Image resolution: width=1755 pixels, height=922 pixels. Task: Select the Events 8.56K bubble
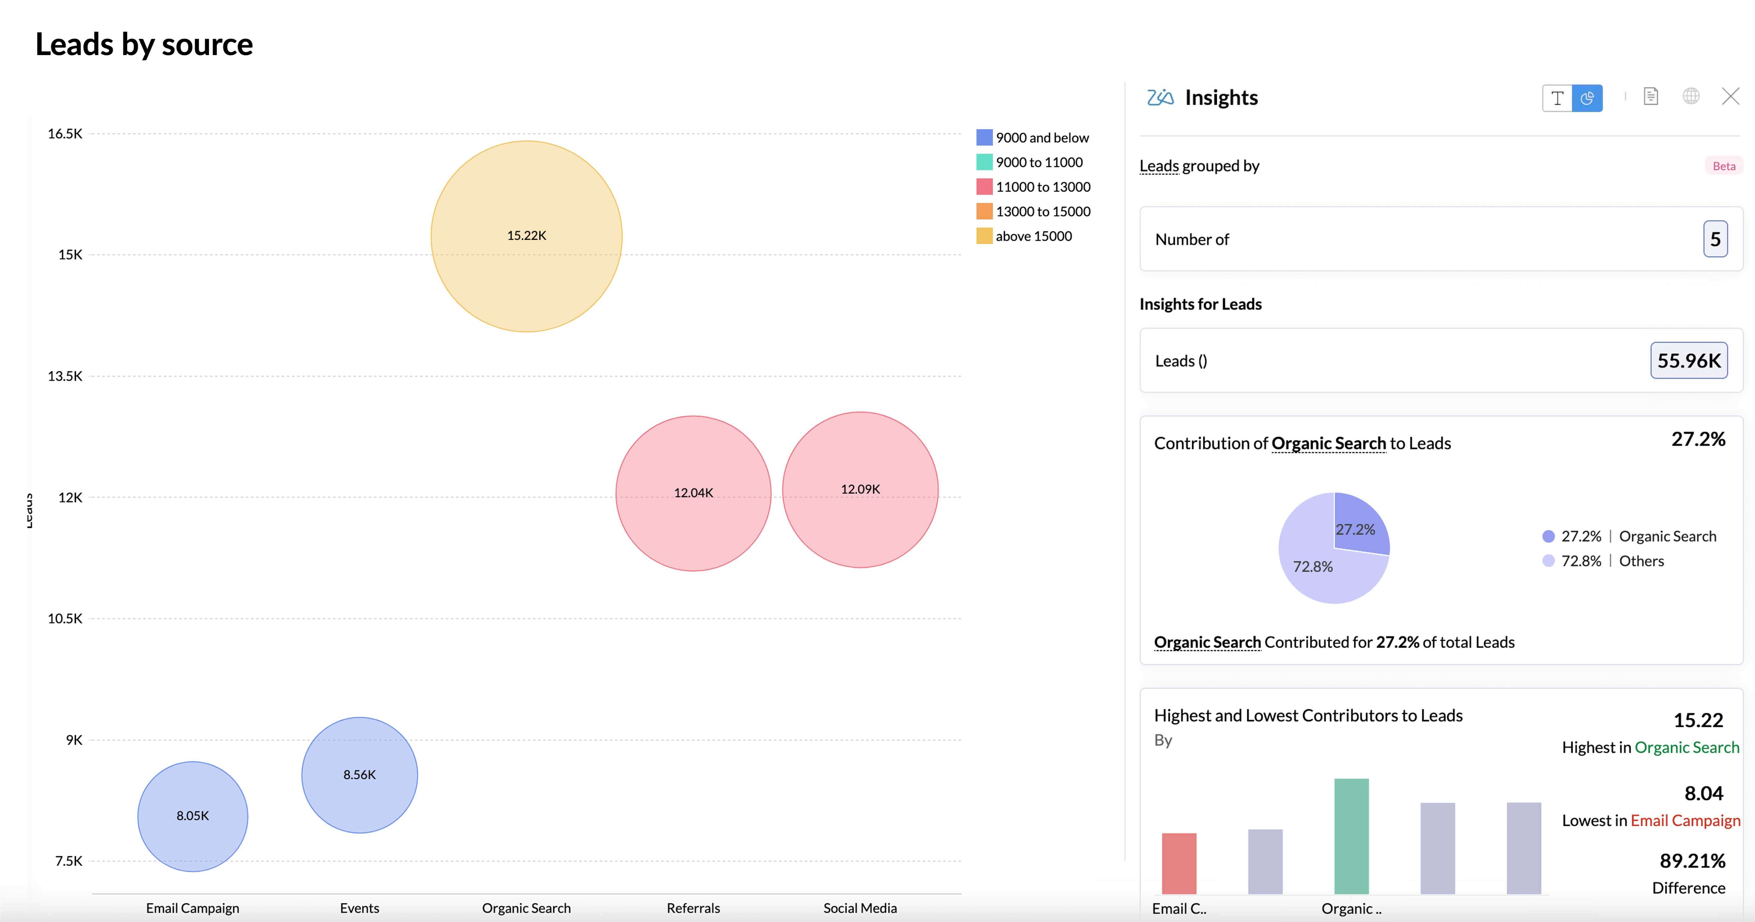360,775
